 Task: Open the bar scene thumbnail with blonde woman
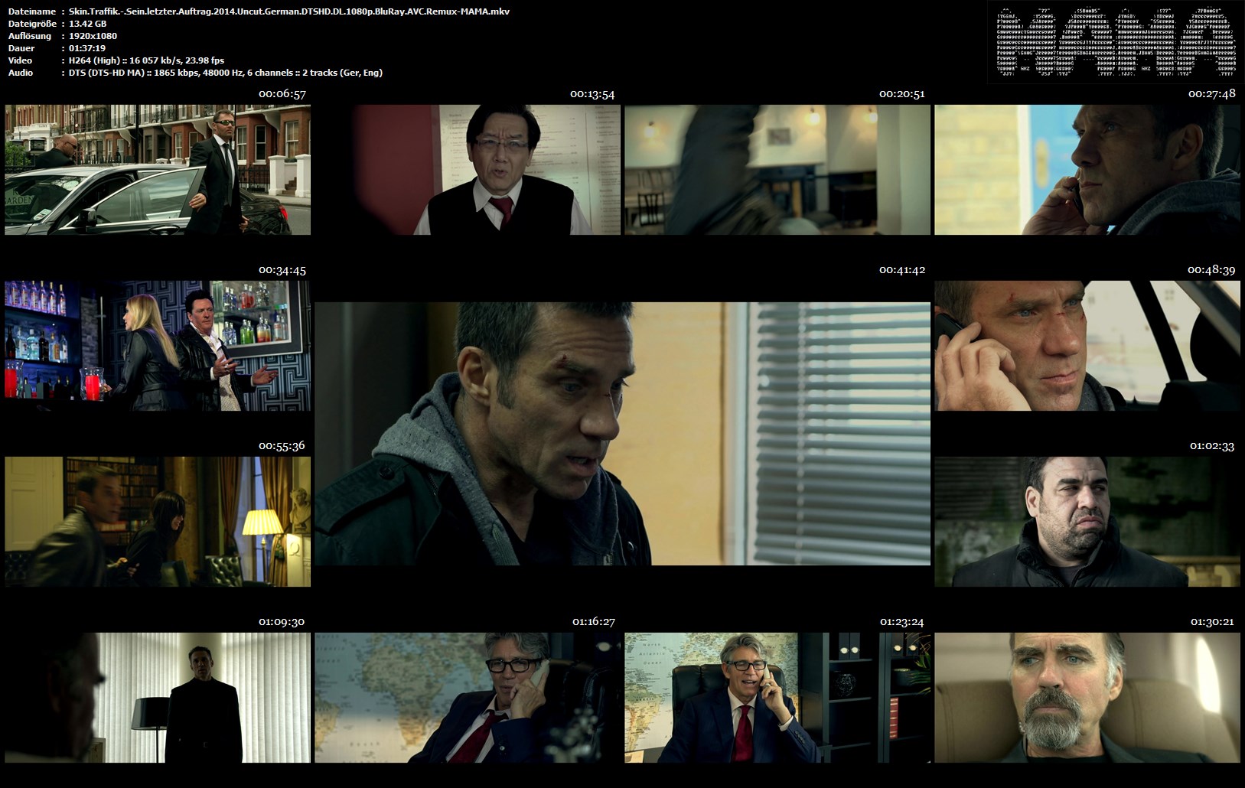tap(158, 346)
